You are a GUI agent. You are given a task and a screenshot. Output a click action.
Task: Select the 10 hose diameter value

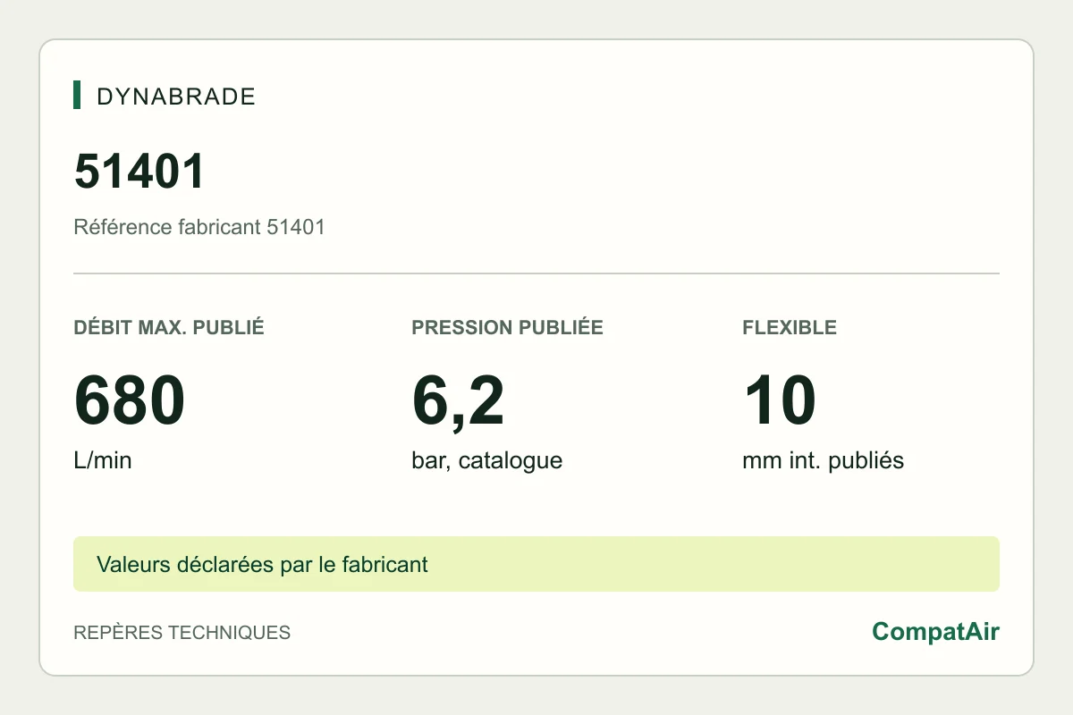pyautogui.click(x=780, y=401)
